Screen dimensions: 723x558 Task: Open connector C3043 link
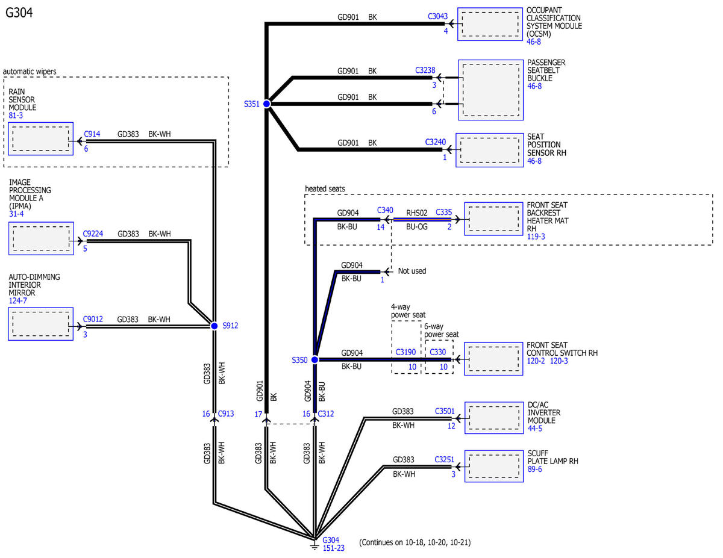tap(438, 17)
